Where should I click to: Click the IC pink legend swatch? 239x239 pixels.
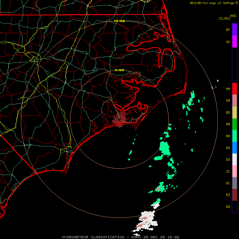pos(234,171)
